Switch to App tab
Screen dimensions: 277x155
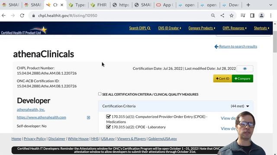coord(165,5)
